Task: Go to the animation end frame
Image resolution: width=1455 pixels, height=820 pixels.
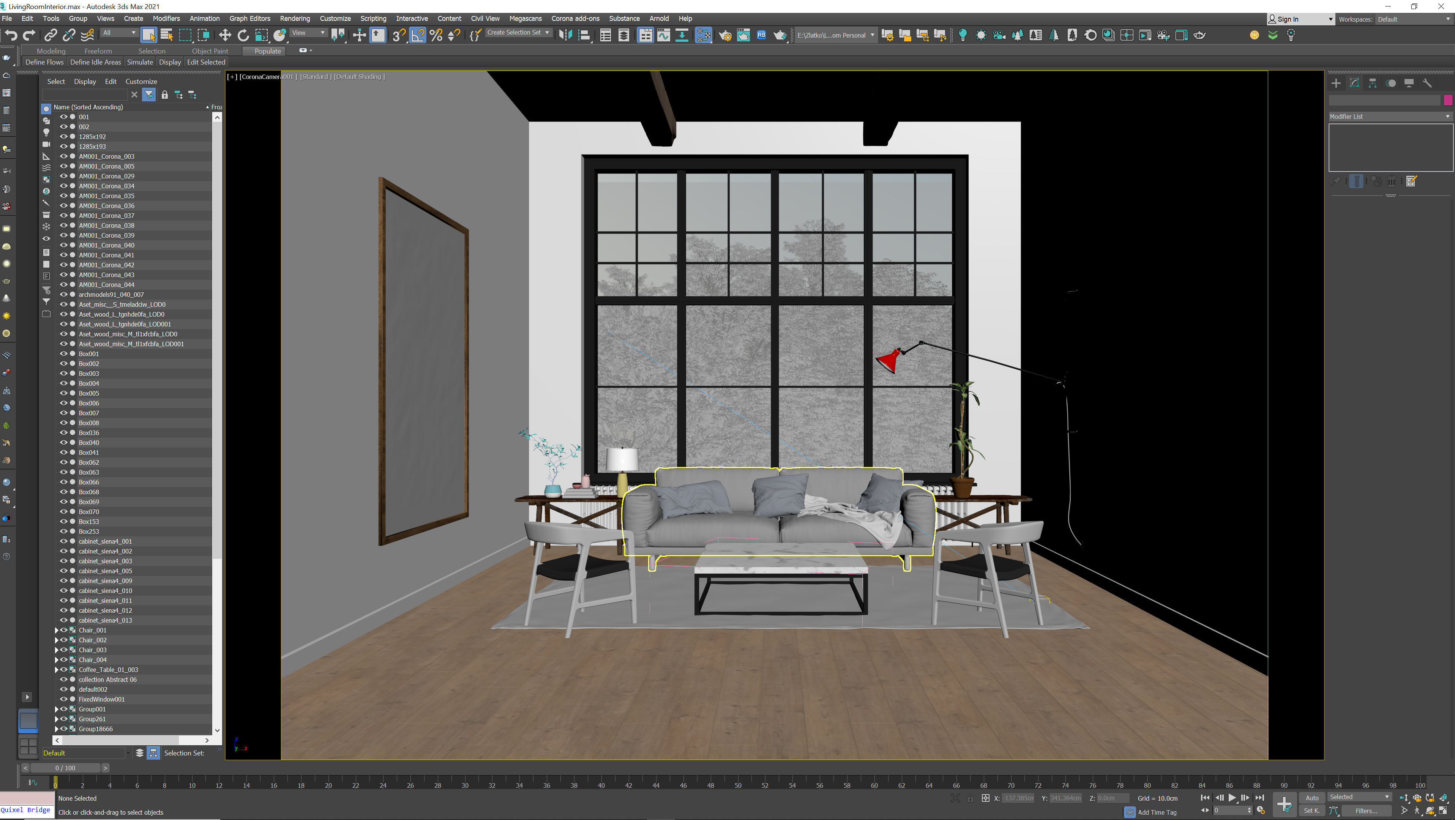Action: coord(1259,797)
